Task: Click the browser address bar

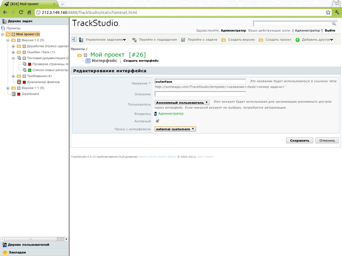Action: point(182,13)
